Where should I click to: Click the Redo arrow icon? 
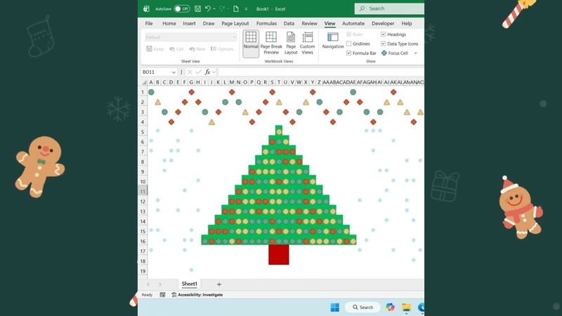222,8
